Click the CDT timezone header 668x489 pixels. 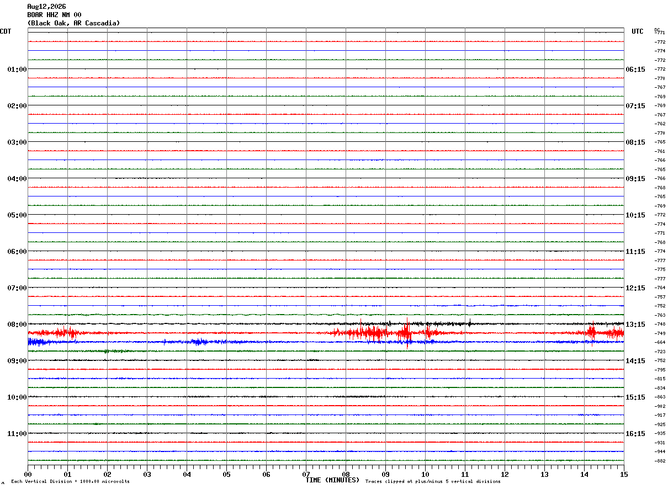pyautogui.click(x=6, y=31)
